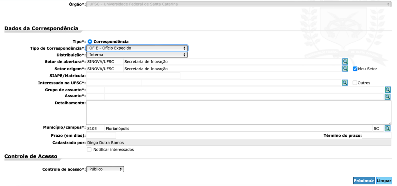Viewport: 397px width, 186px height.
Task: Click the SIAPE/Matrícula input field
Action: pyautogui.click(x=133, y=76)
